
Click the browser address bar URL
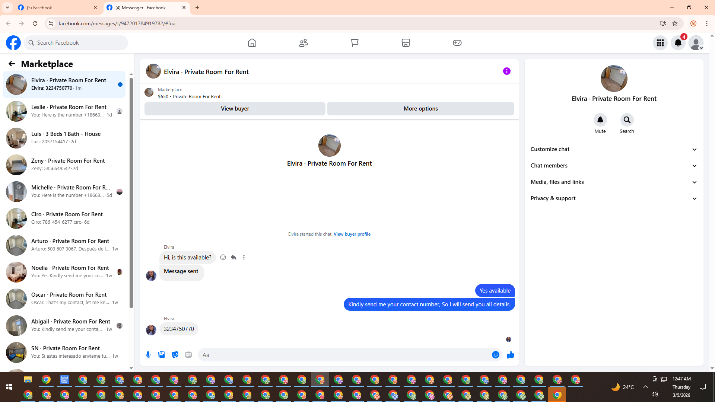coord(117,23)
